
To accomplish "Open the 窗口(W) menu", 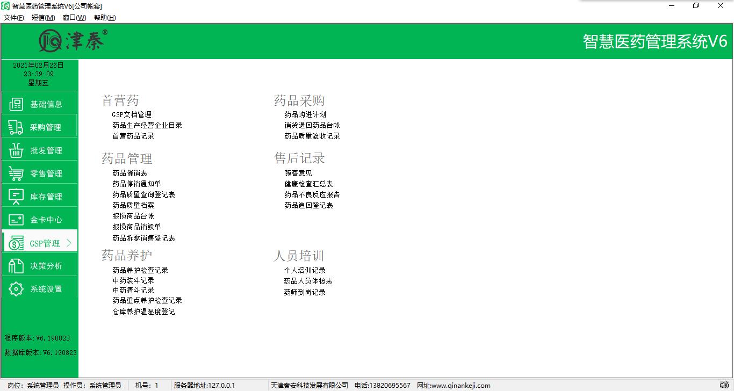I will (x=74, y=18).
